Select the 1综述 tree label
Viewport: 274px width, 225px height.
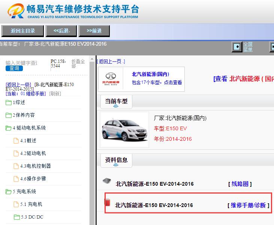(x=19, y=102)
